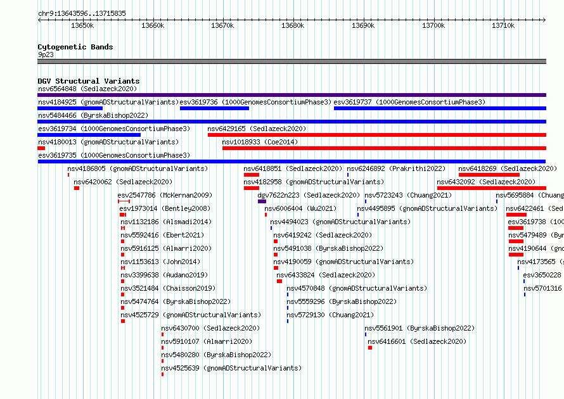Click esv3619734 (1000GenomesConsortiumPhase3) label
This screenshot has height=399, width=564.
pos(114,129)
